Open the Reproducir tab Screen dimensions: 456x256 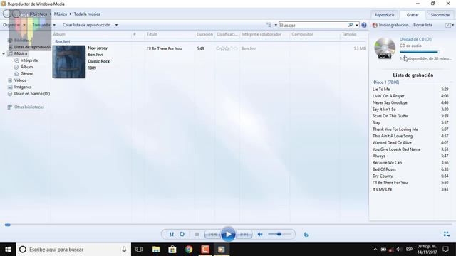[384, 15]
